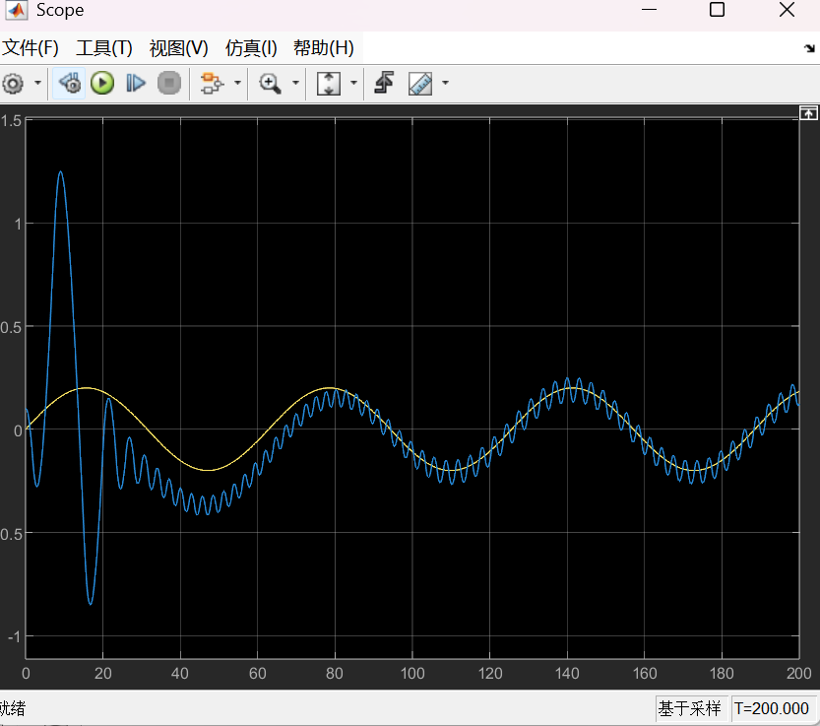Click the Step Forward button
820x726 pixels.
pyautogui.click(x=136, y=84)
